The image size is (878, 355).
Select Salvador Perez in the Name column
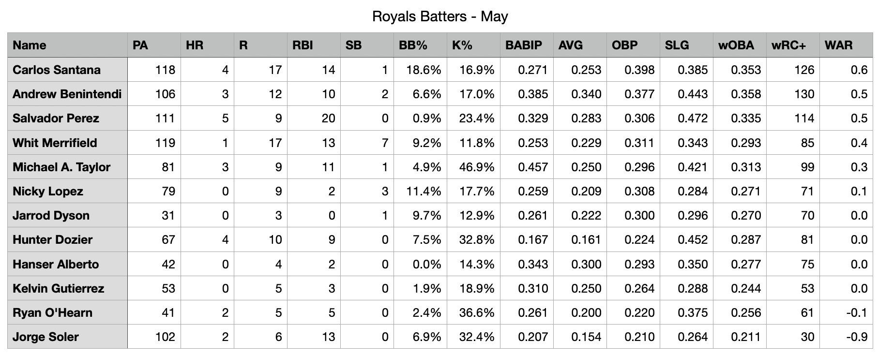click(x=56, y=118)
